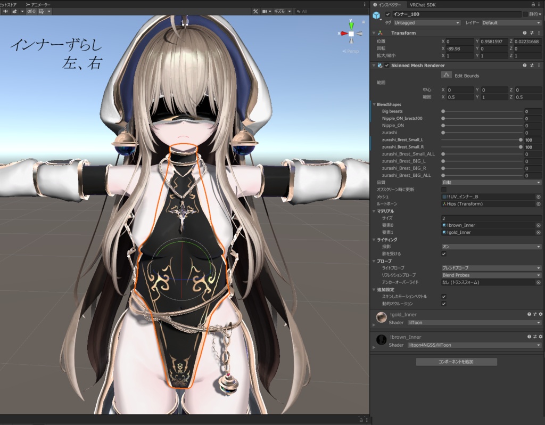
Task: Open lilToon shader dropdown for !gold_Inner
Action: point(474,322)
